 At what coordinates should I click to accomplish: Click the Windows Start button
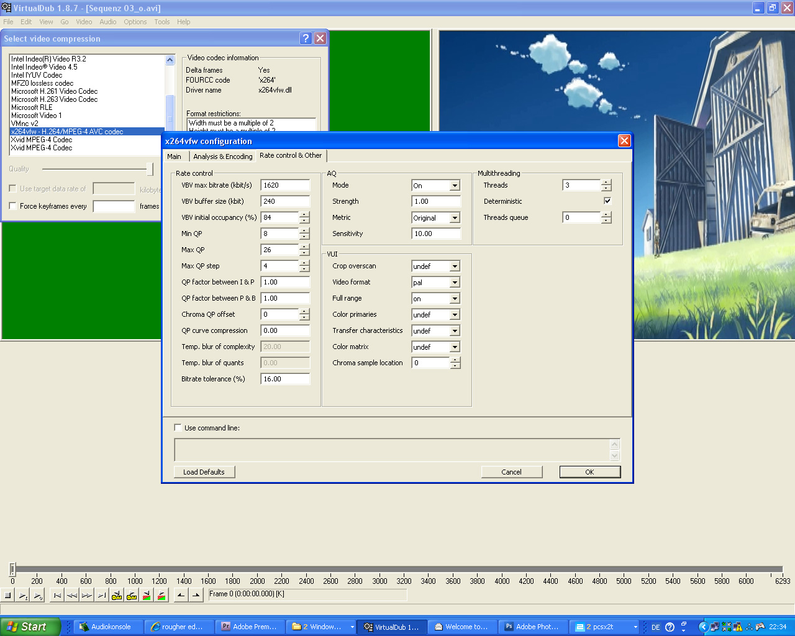coord(30,627)
